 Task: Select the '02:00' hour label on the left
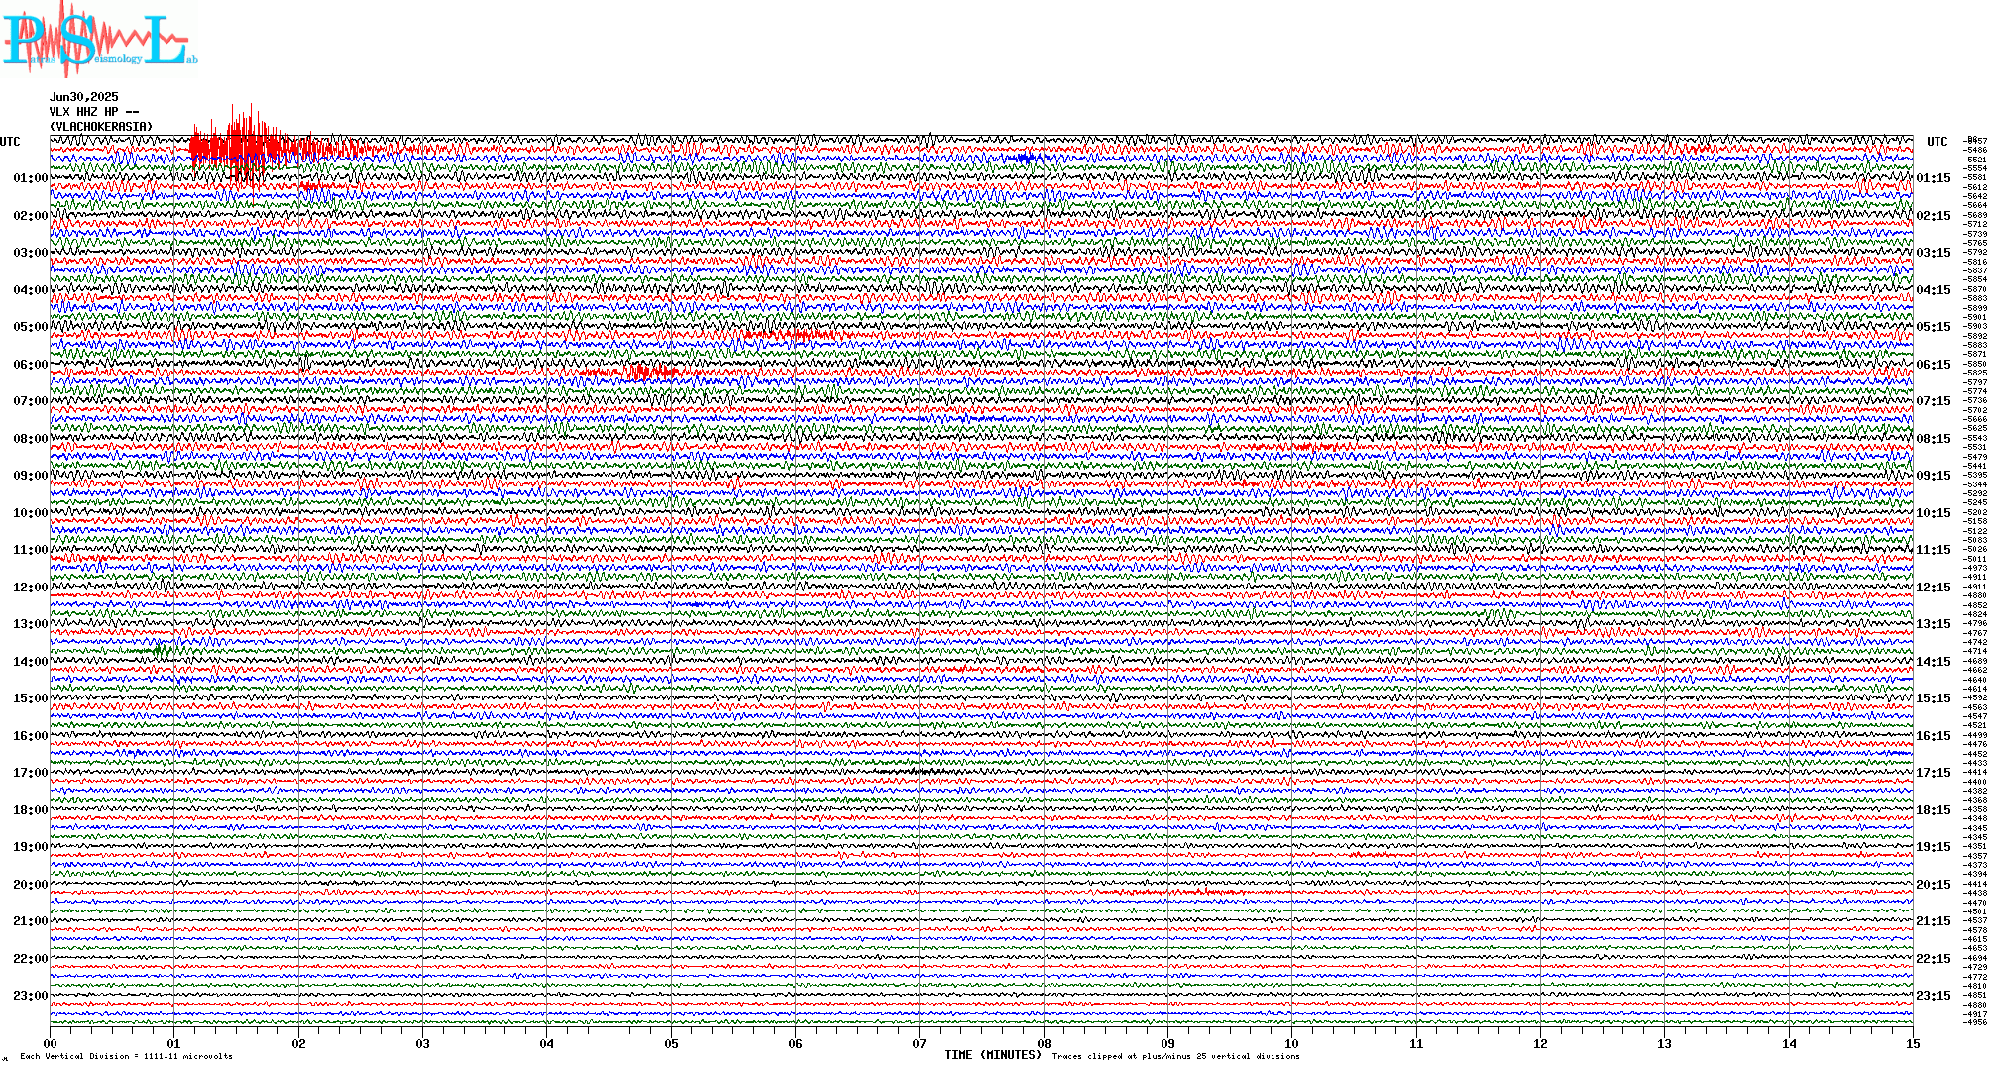(30, 216)
